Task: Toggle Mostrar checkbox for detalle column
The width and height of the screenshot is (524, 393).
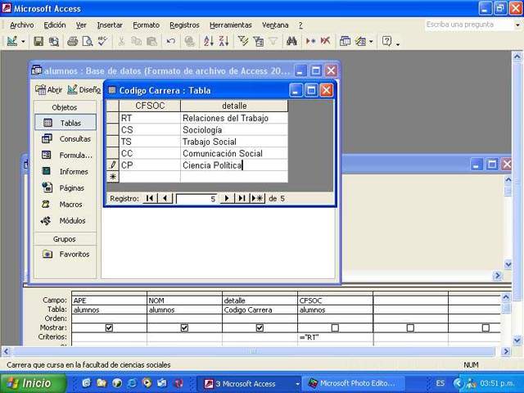Action: click(260, 327)
